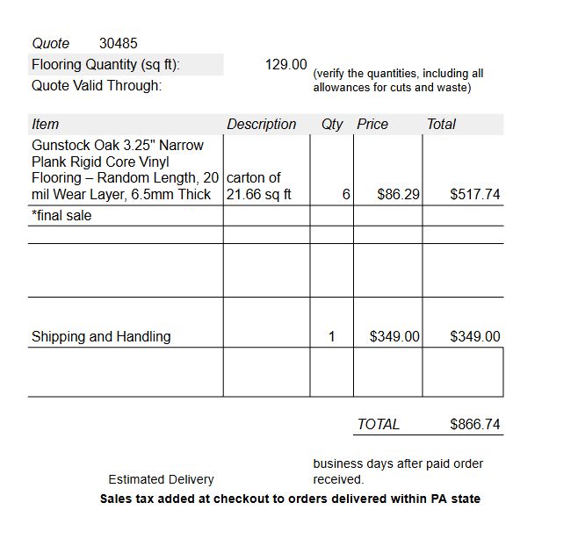Click the Qty column header
This screenshot has width=585, height=553.
(332, 124)
